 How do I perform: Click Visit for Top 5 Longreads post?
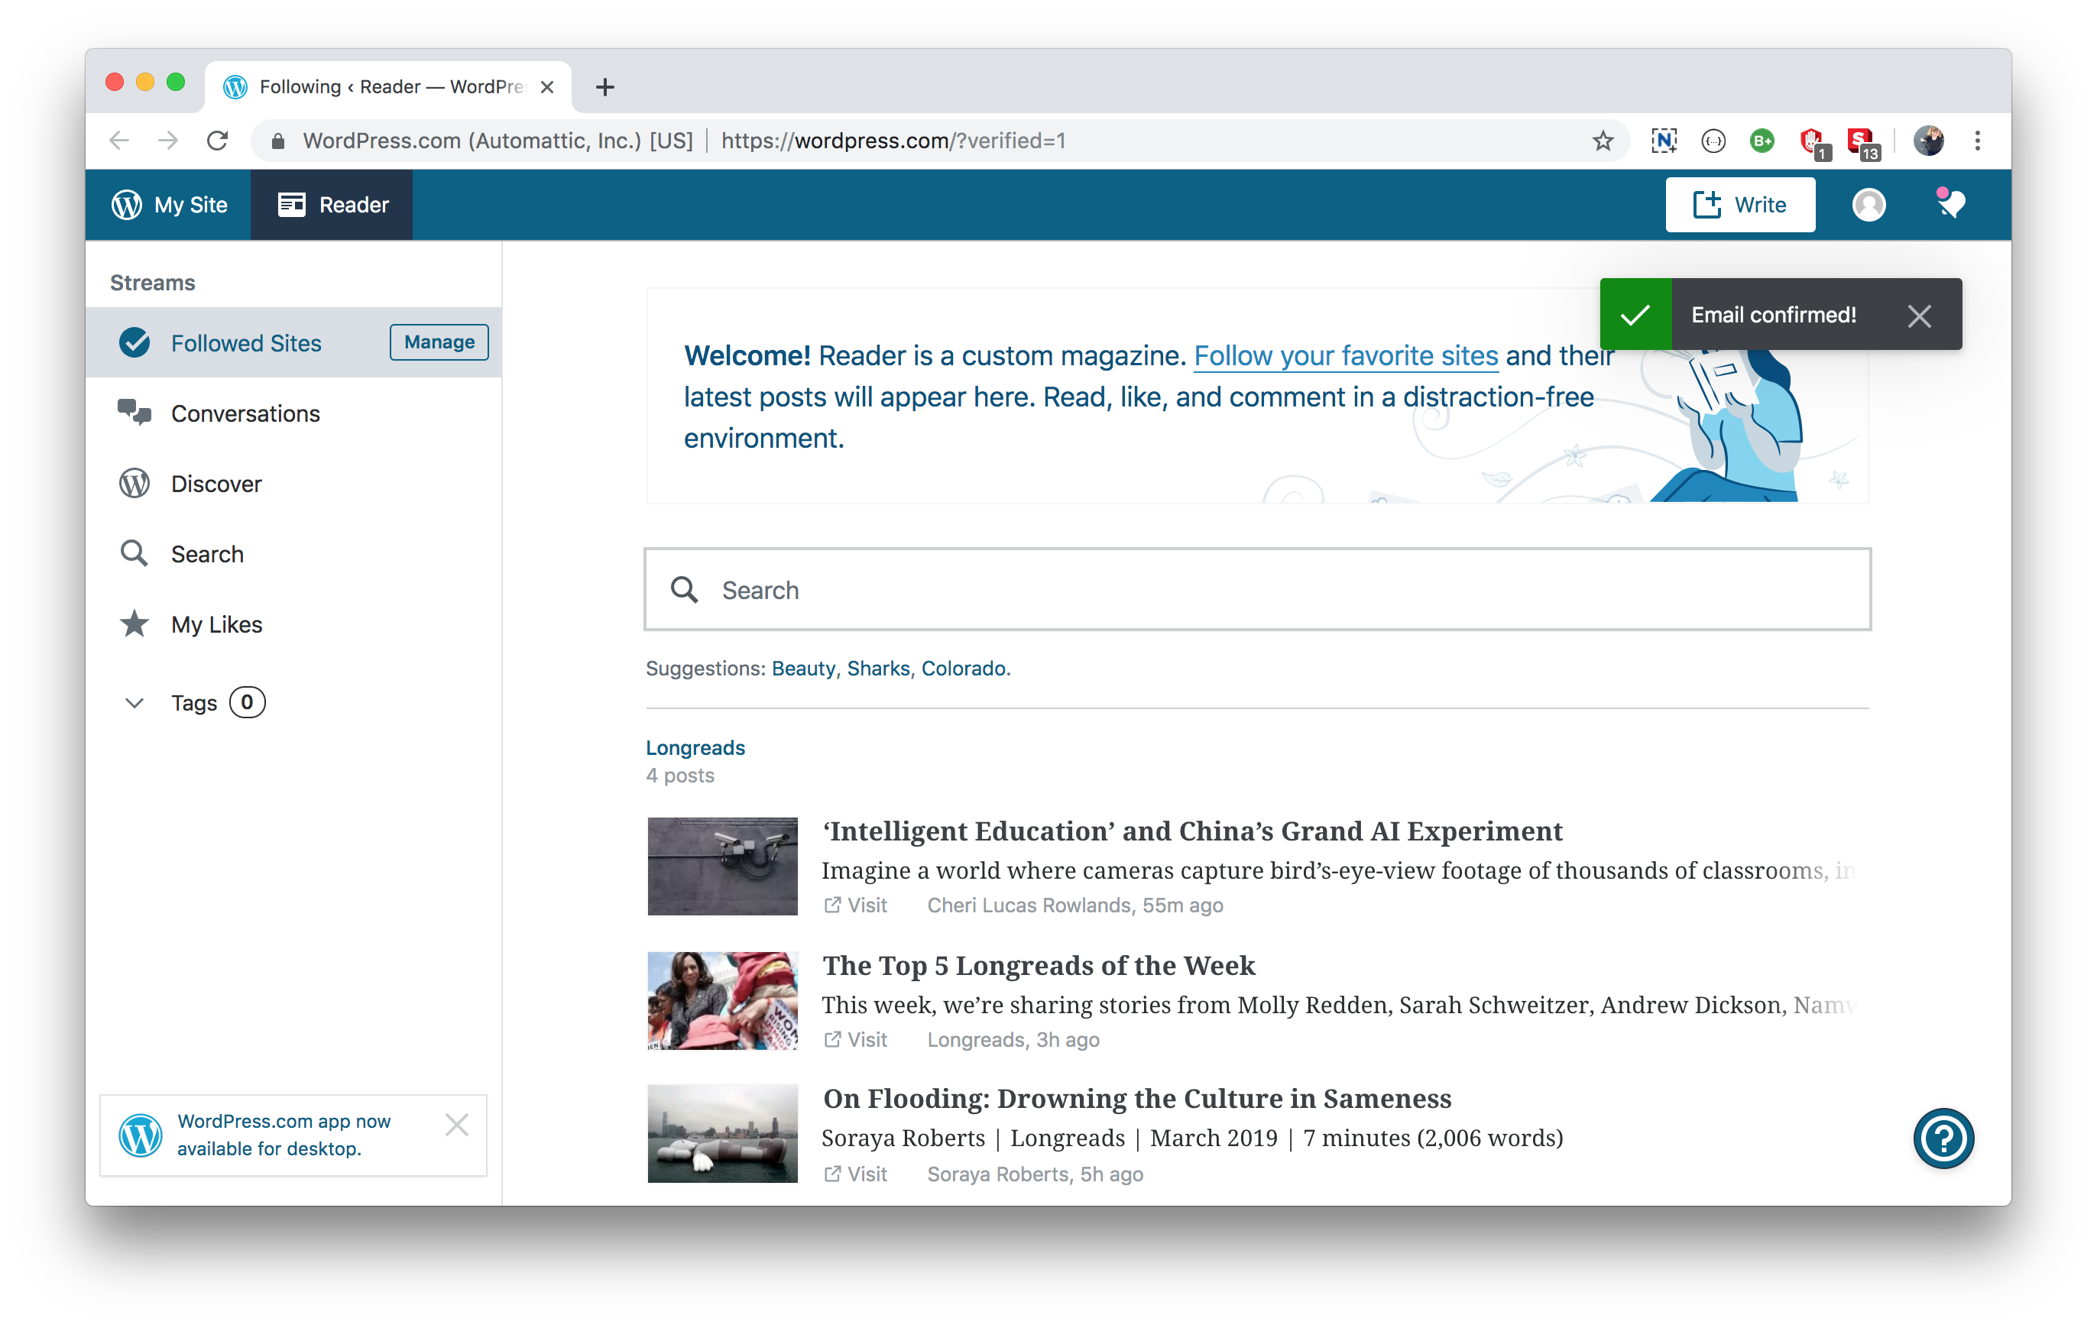pyautogui.click(x=855, y=1040)
